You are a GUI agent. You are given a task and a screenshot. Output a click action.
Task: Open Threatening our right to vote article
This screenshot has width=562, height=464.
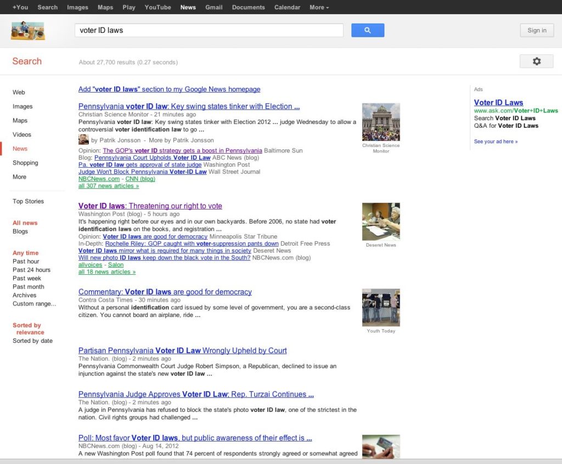pos(150,206)
